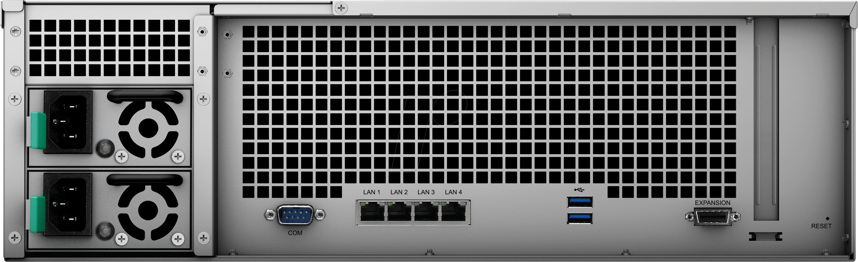Click the LAN 3 Ethernet port
The width and height of the screenshot is (858, 262).
click(426, 212)
